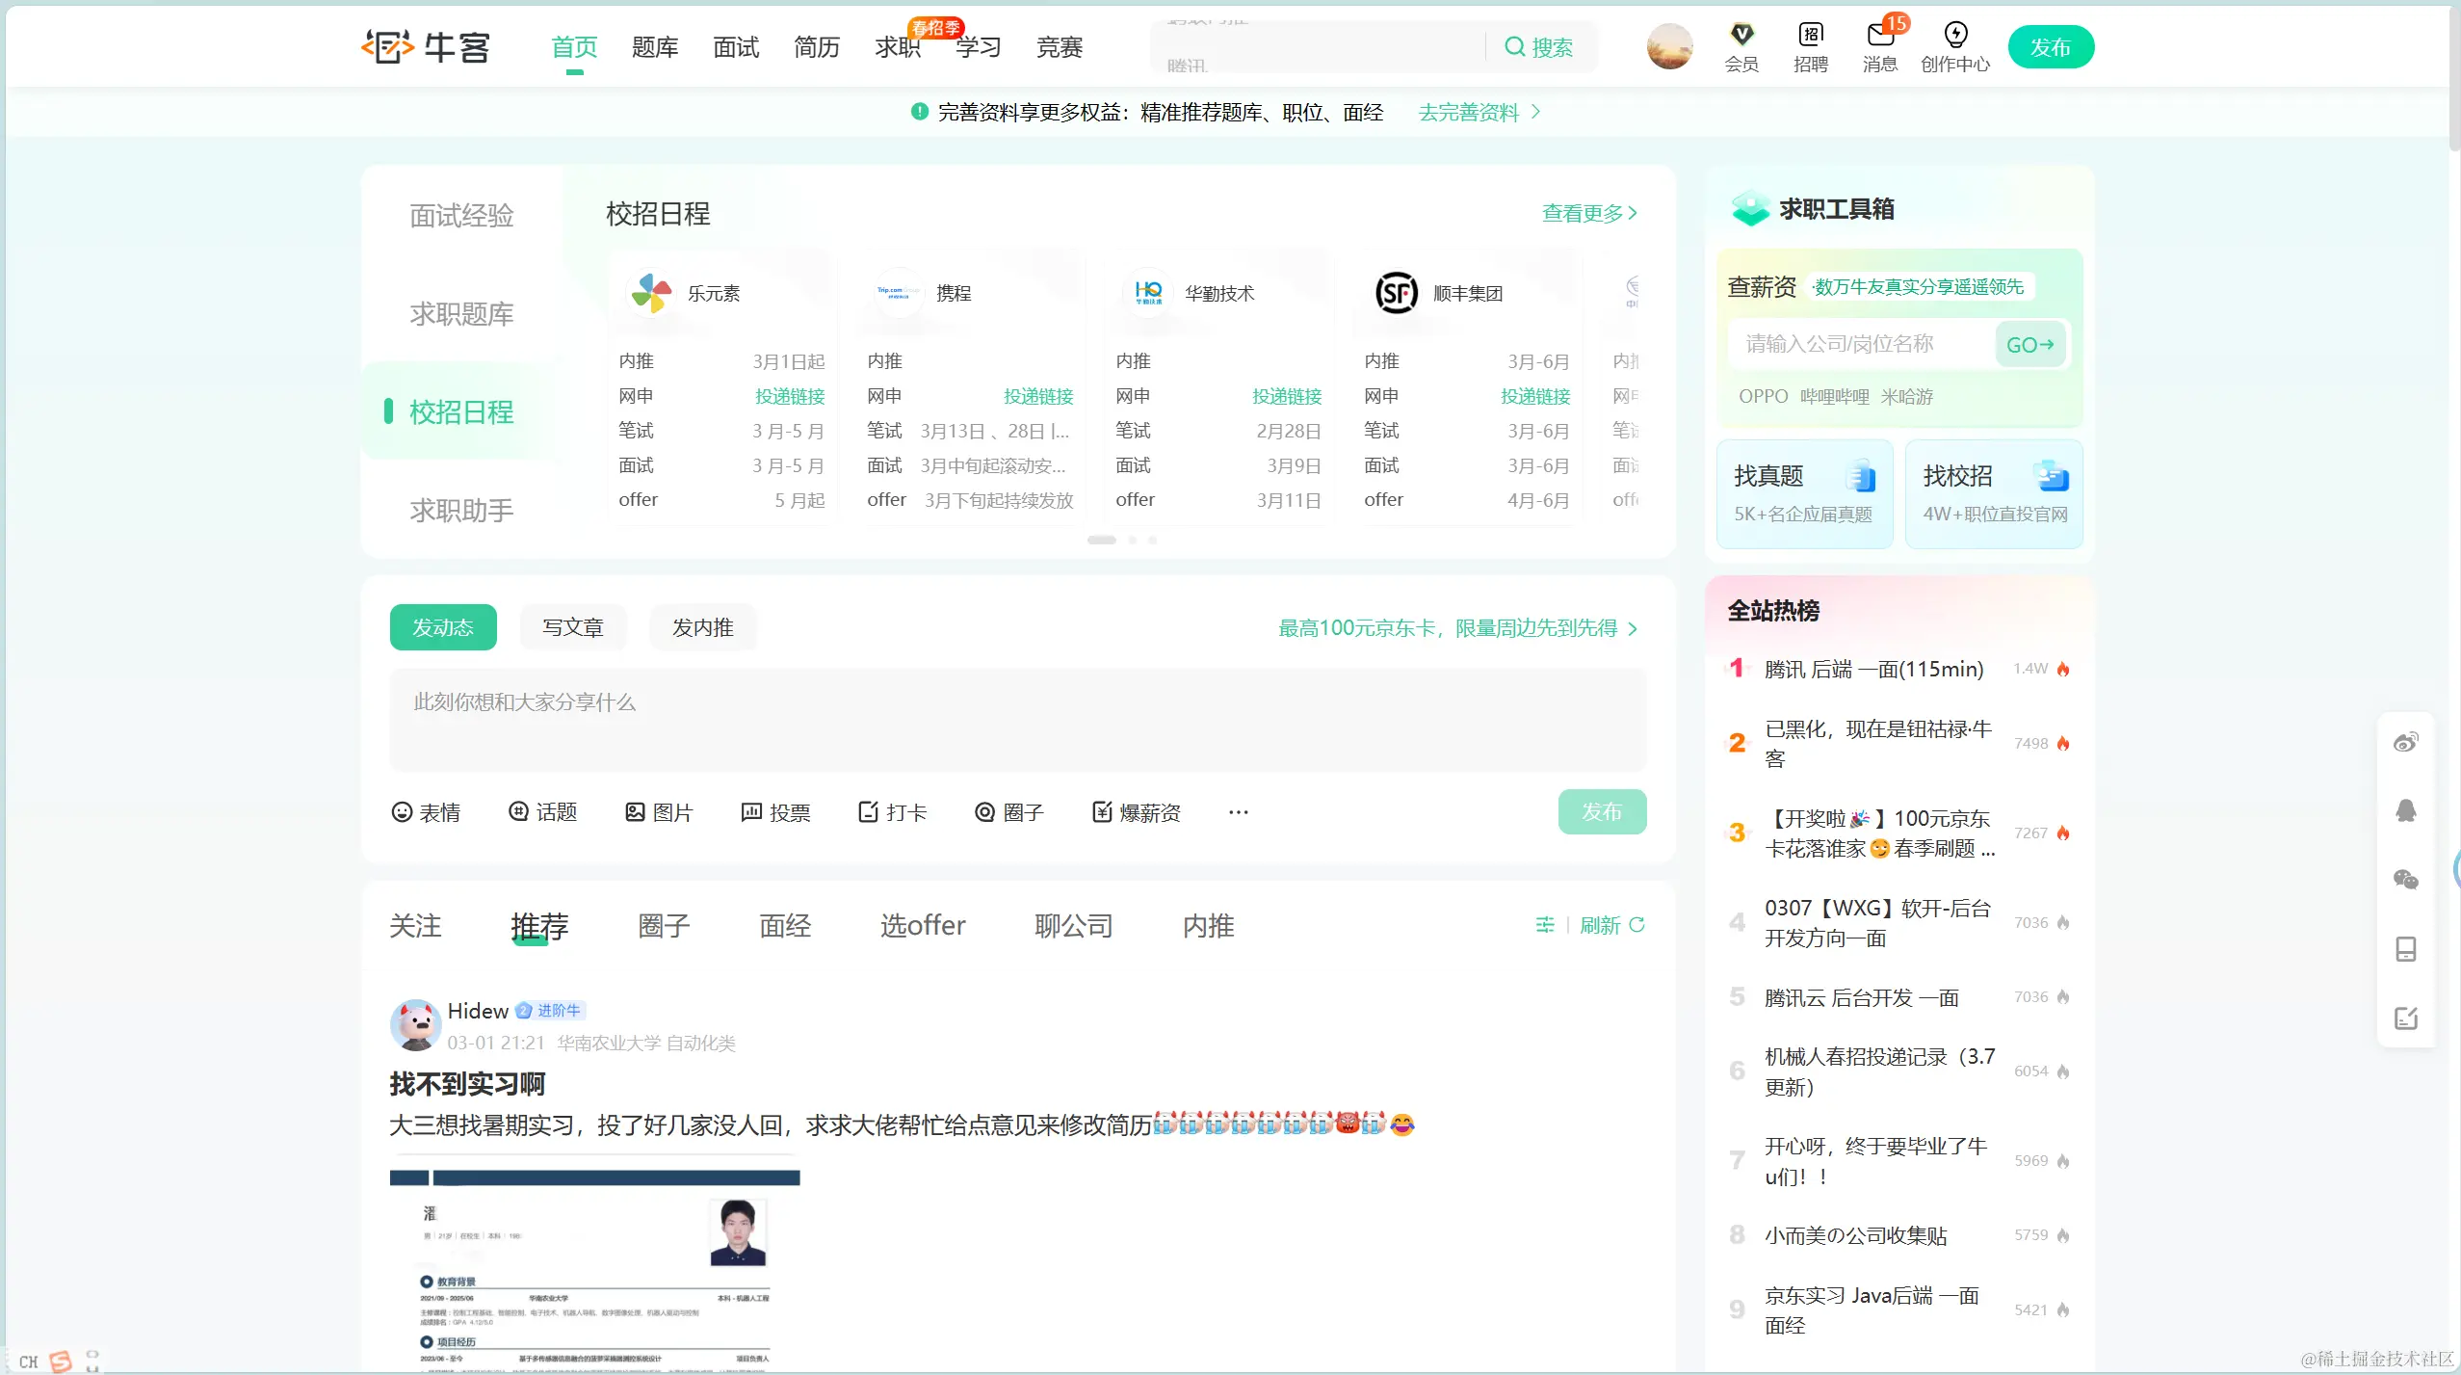Insert an emoji with 表情
This screenshot has width=2461, height=1375.
click(x=426, y=812)
